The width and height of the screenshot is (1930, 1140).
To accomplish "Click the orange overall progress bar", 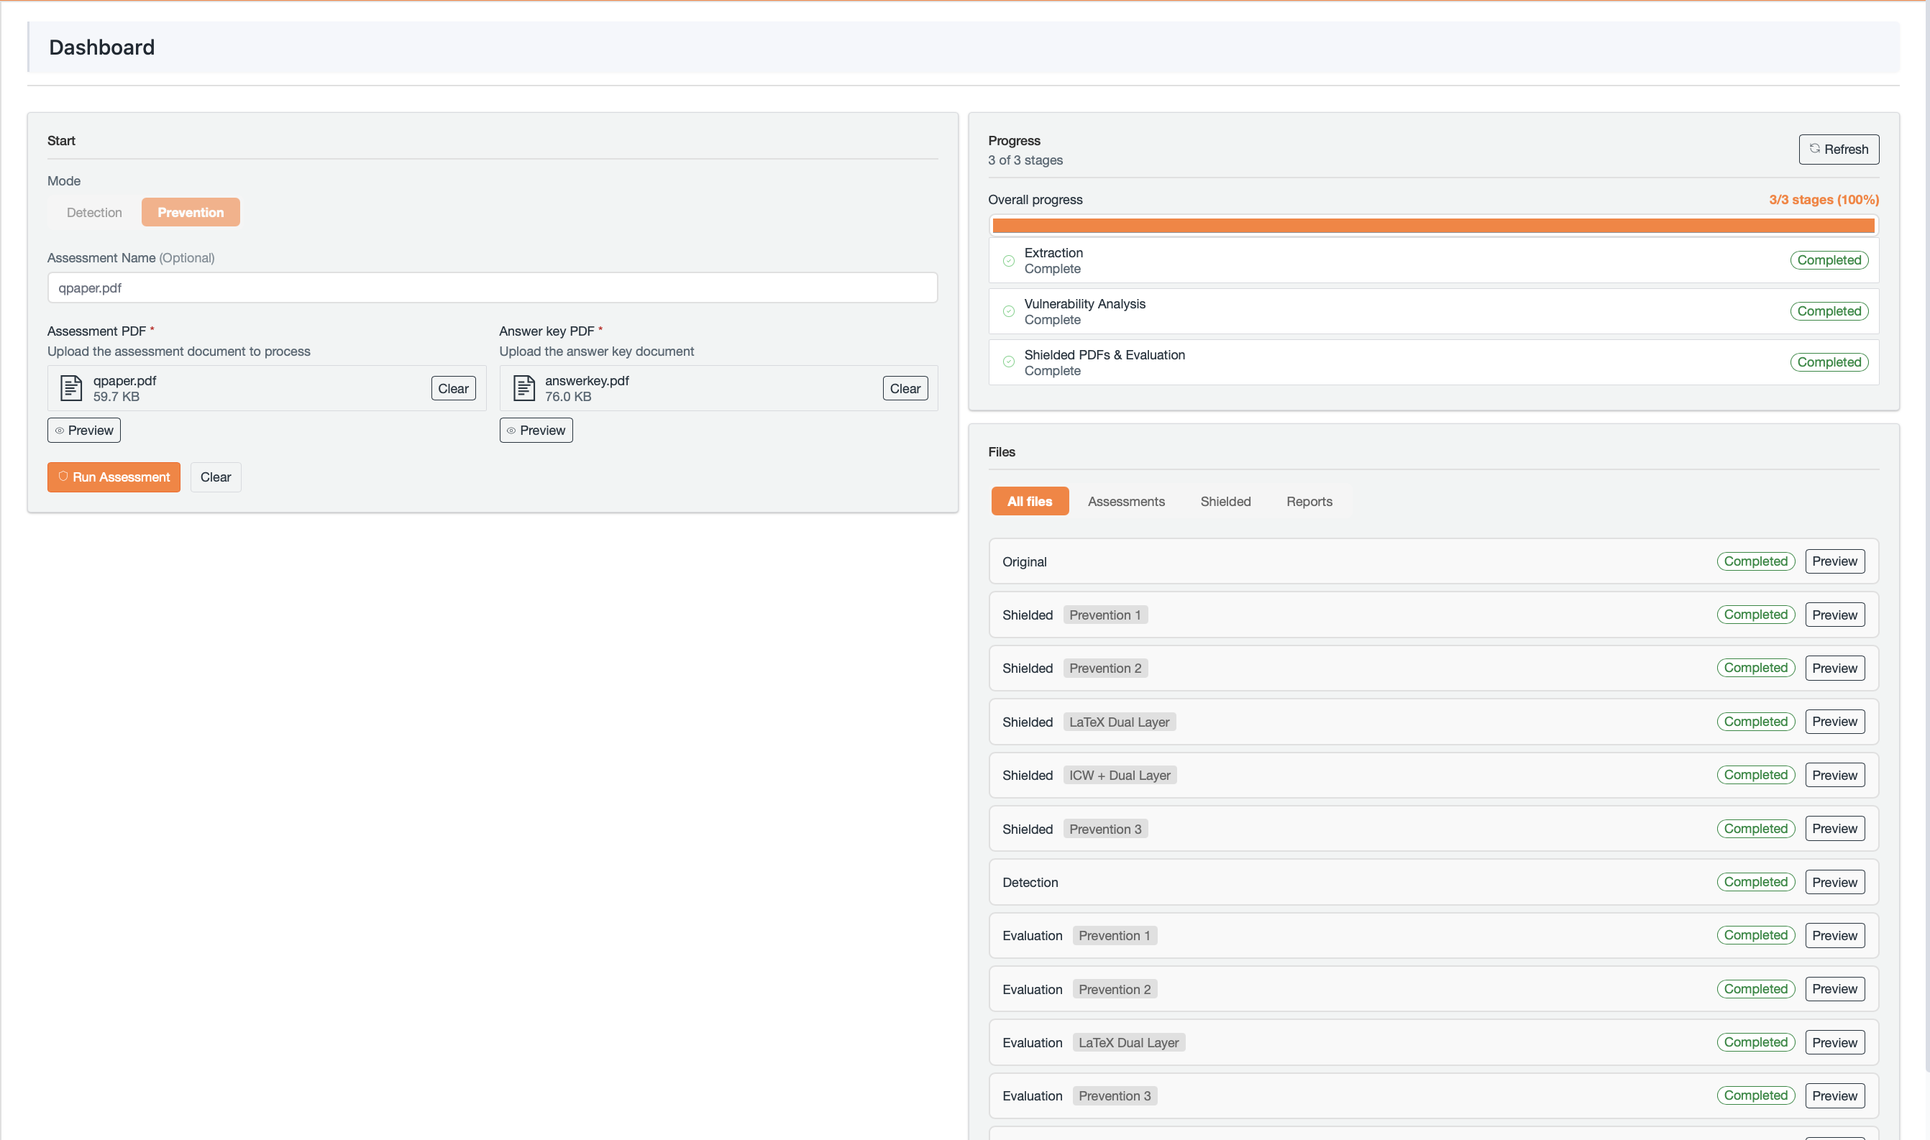I will click(1432, 225).
